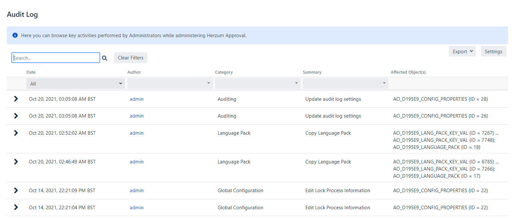Click the Date column header
Viewport: 512px width, 218px height.
coord(31,72)
